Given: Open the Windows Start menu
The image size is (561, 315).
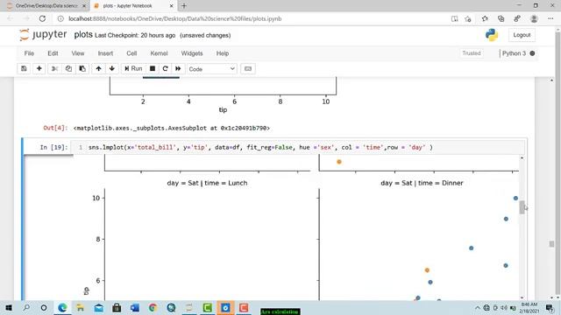Looking at the screenshot, I should pyautogui.click(x=9, y=307).
